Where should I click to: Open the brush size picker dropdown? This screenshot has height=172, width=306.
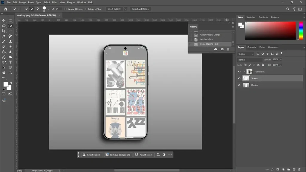point(48,9)
